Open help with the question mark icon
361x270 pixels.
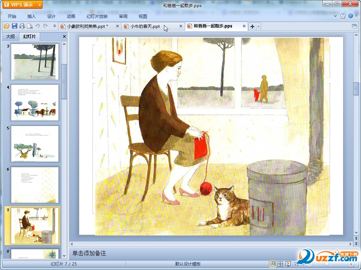350,16
